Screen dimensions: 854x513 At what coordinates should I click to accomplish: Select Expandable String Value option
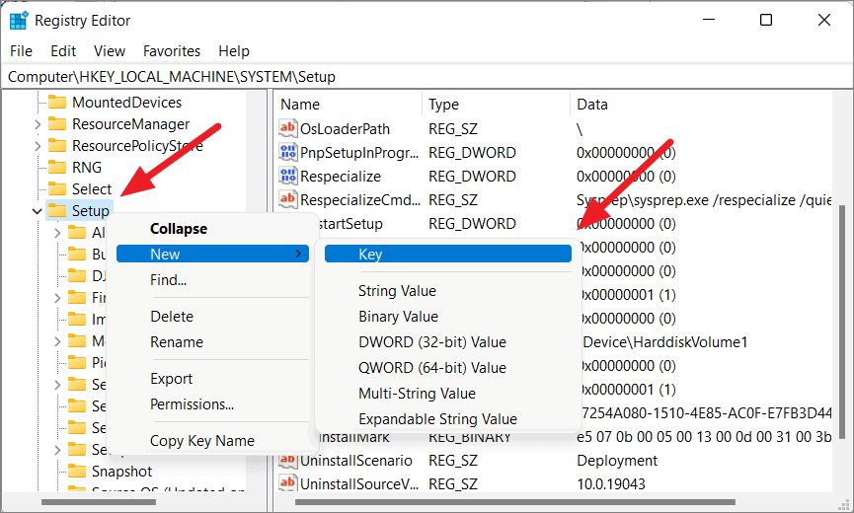[438, 418]
